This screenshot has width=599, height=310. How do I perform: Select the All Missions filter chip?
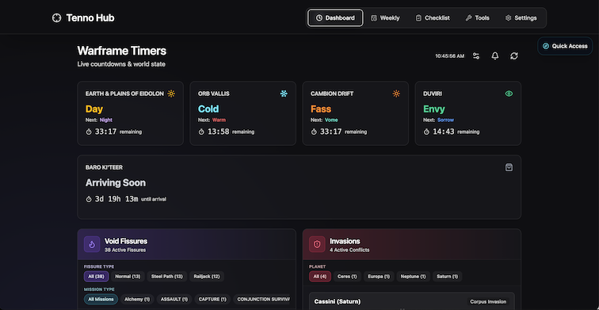101,300
